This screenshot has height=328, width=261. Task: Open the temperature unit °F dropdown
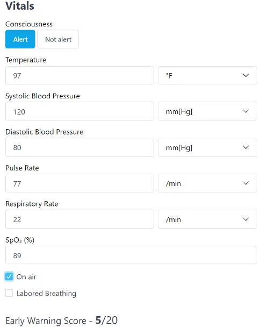pyautogui.click(x=207, y=75)
